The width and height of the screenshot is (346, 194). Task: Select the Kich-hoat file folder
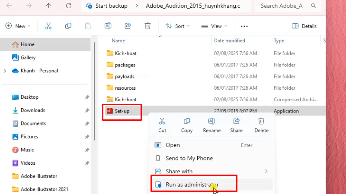125,53
